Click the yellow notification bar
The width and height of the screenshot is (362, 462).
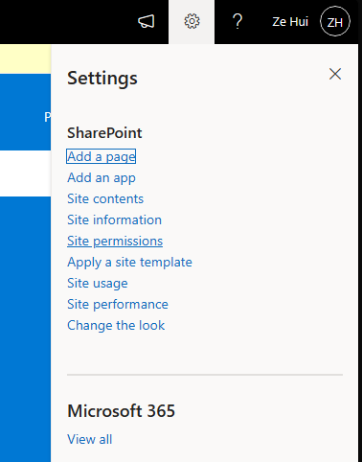[26, 58]
